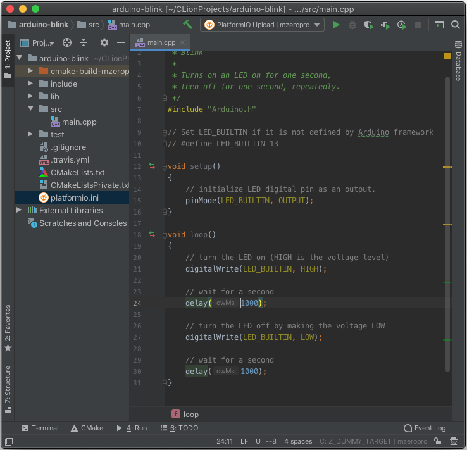The width and height of the screenshot is (467, 450).
Task: Click the yellow warning stripe beside line 12
Action: tap(447, 167)
